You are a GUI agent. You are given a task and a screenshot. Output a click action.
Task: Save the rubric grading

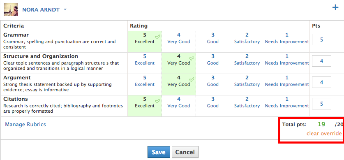click(x=159, y=152)
